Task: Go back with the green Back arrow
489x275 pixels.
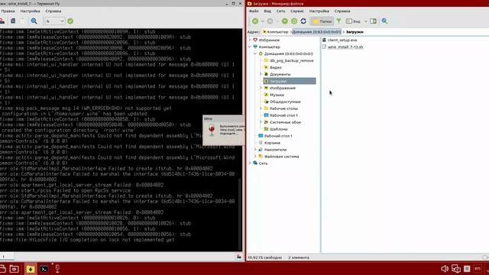Action: click(255, 21)
